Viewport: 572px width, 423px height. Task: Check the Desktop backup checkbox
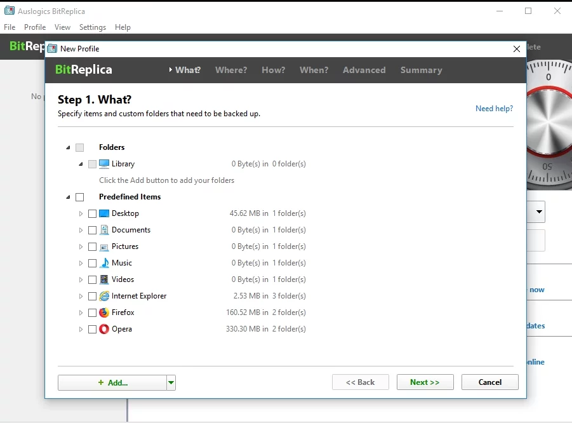pos(93,213)
